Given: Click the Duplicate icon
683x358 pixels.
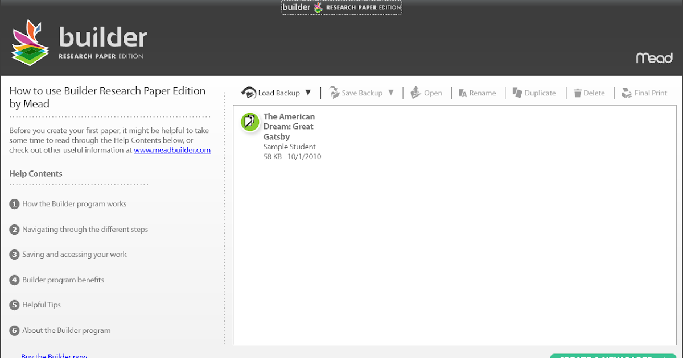Looking at the screenshot, I should click(517, 93).
